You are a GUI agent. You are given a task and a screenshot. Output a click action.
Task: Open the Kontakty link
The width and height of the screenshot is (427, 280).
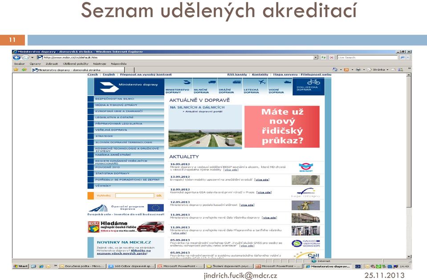[260, 75]
